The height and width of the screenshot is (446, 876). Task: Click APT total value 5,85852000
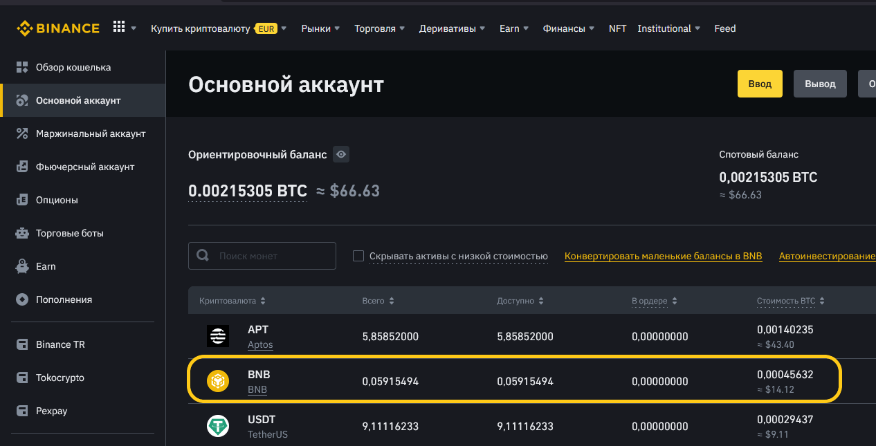pyautogui.click(x=390, y=337)
